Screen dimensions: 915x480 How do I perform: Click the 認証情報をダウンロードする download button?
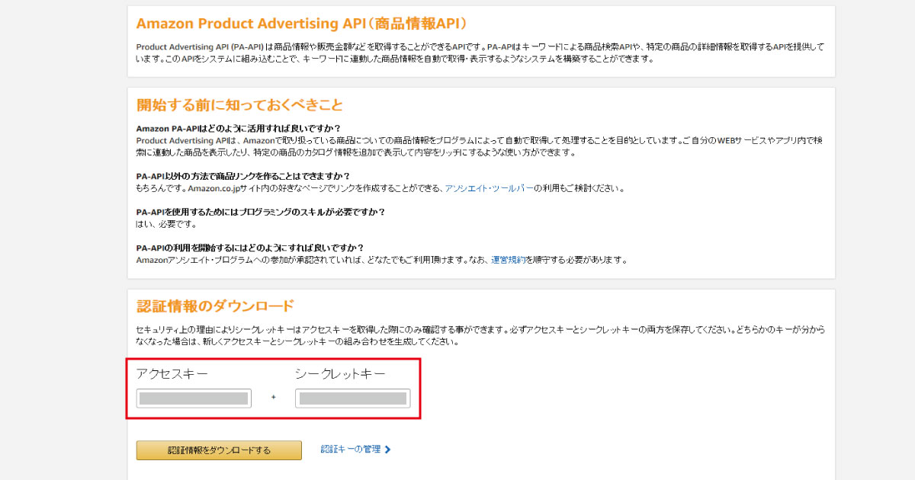tap(218, 450)
